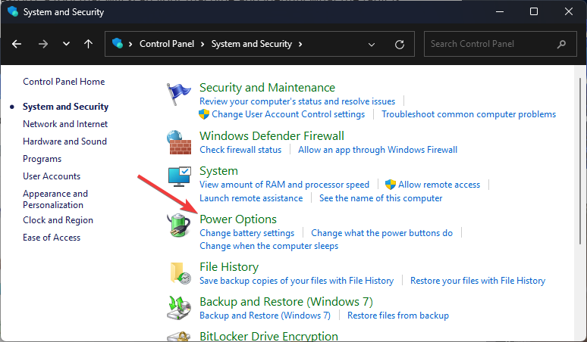Open Ease of Access category
Viewport: 587px width, 342px height.
pyautogui.click(x=52, y=238)
